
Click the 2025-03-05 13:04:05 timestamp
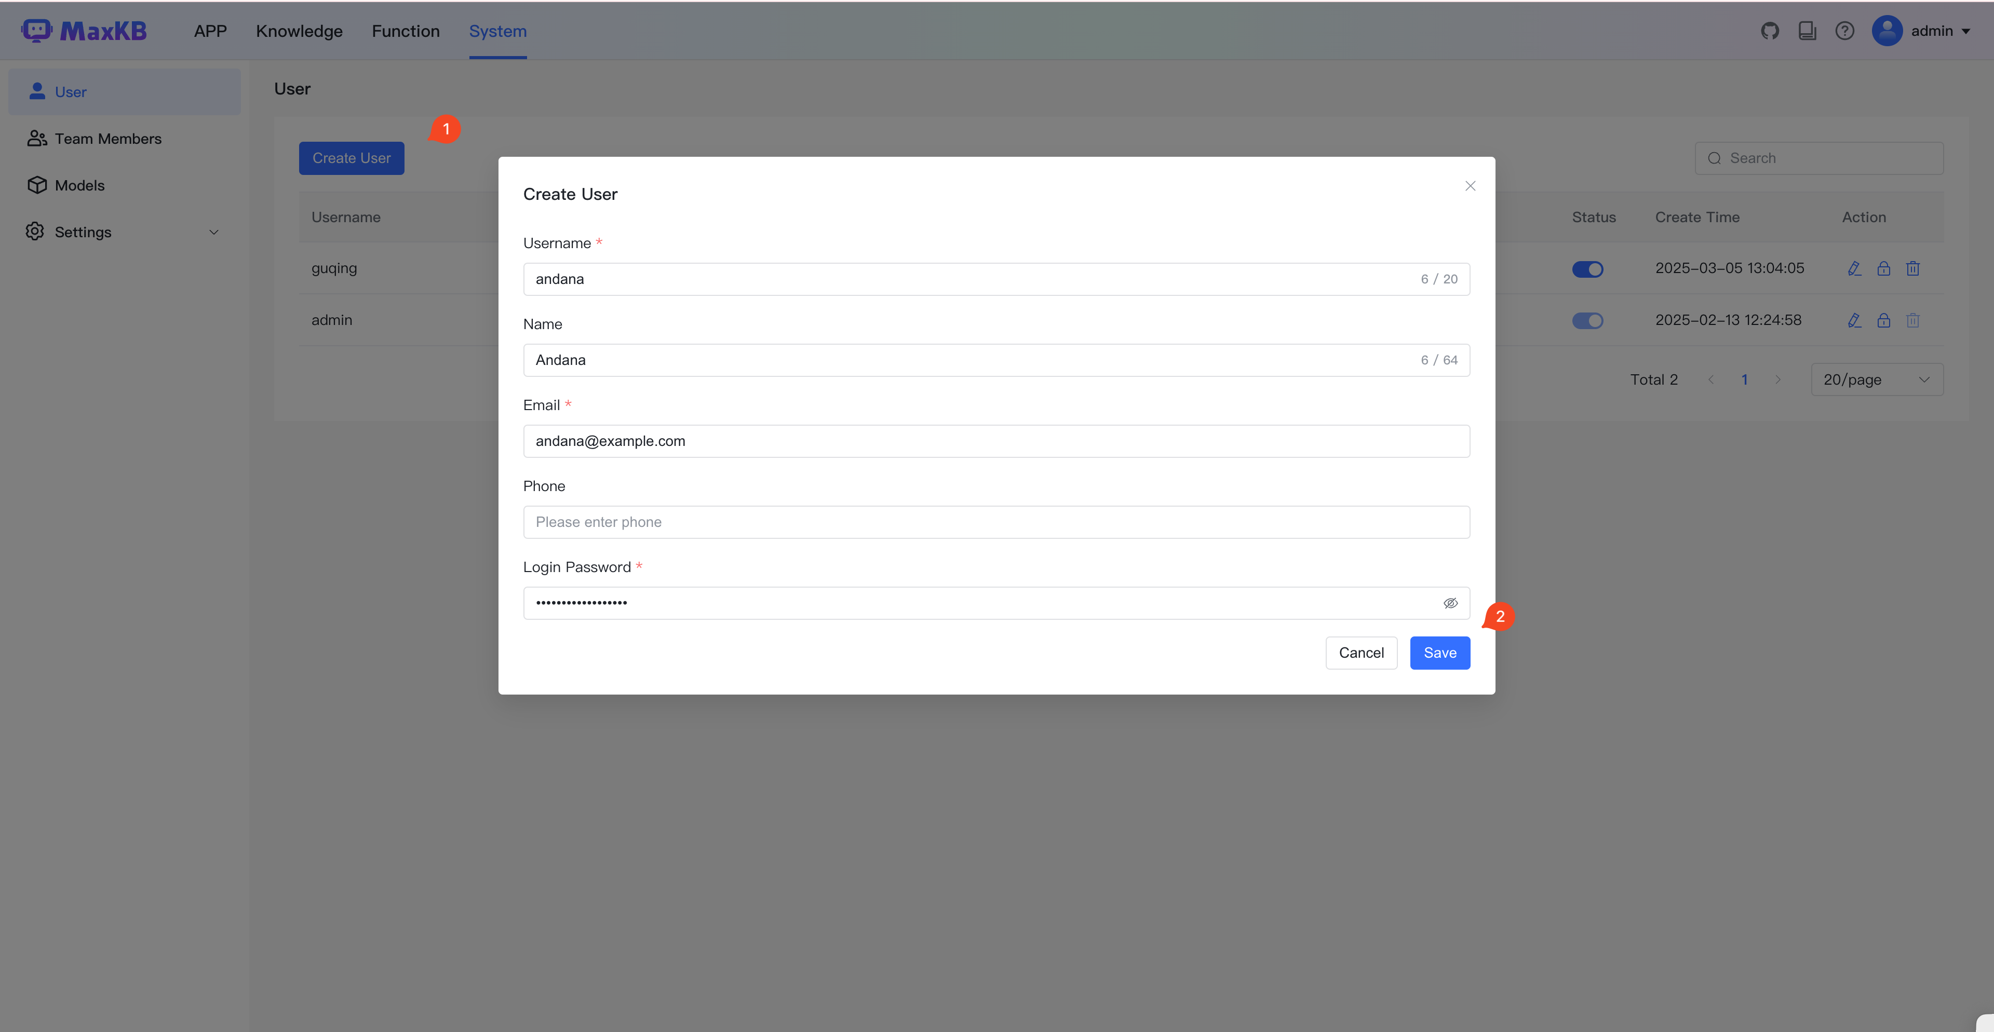click(1730, 268)
